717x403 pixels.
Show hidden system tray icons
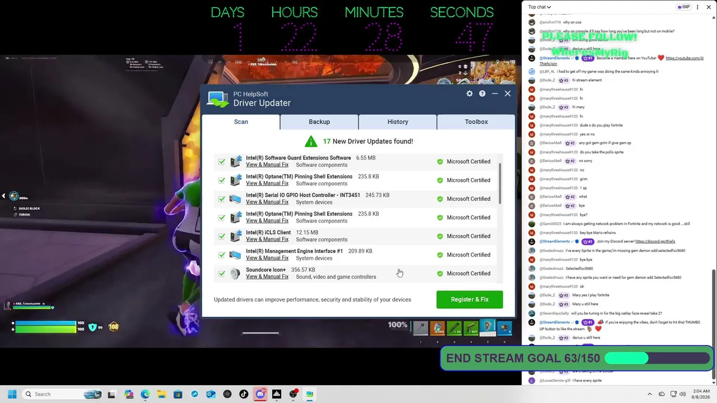click(650, 394)
